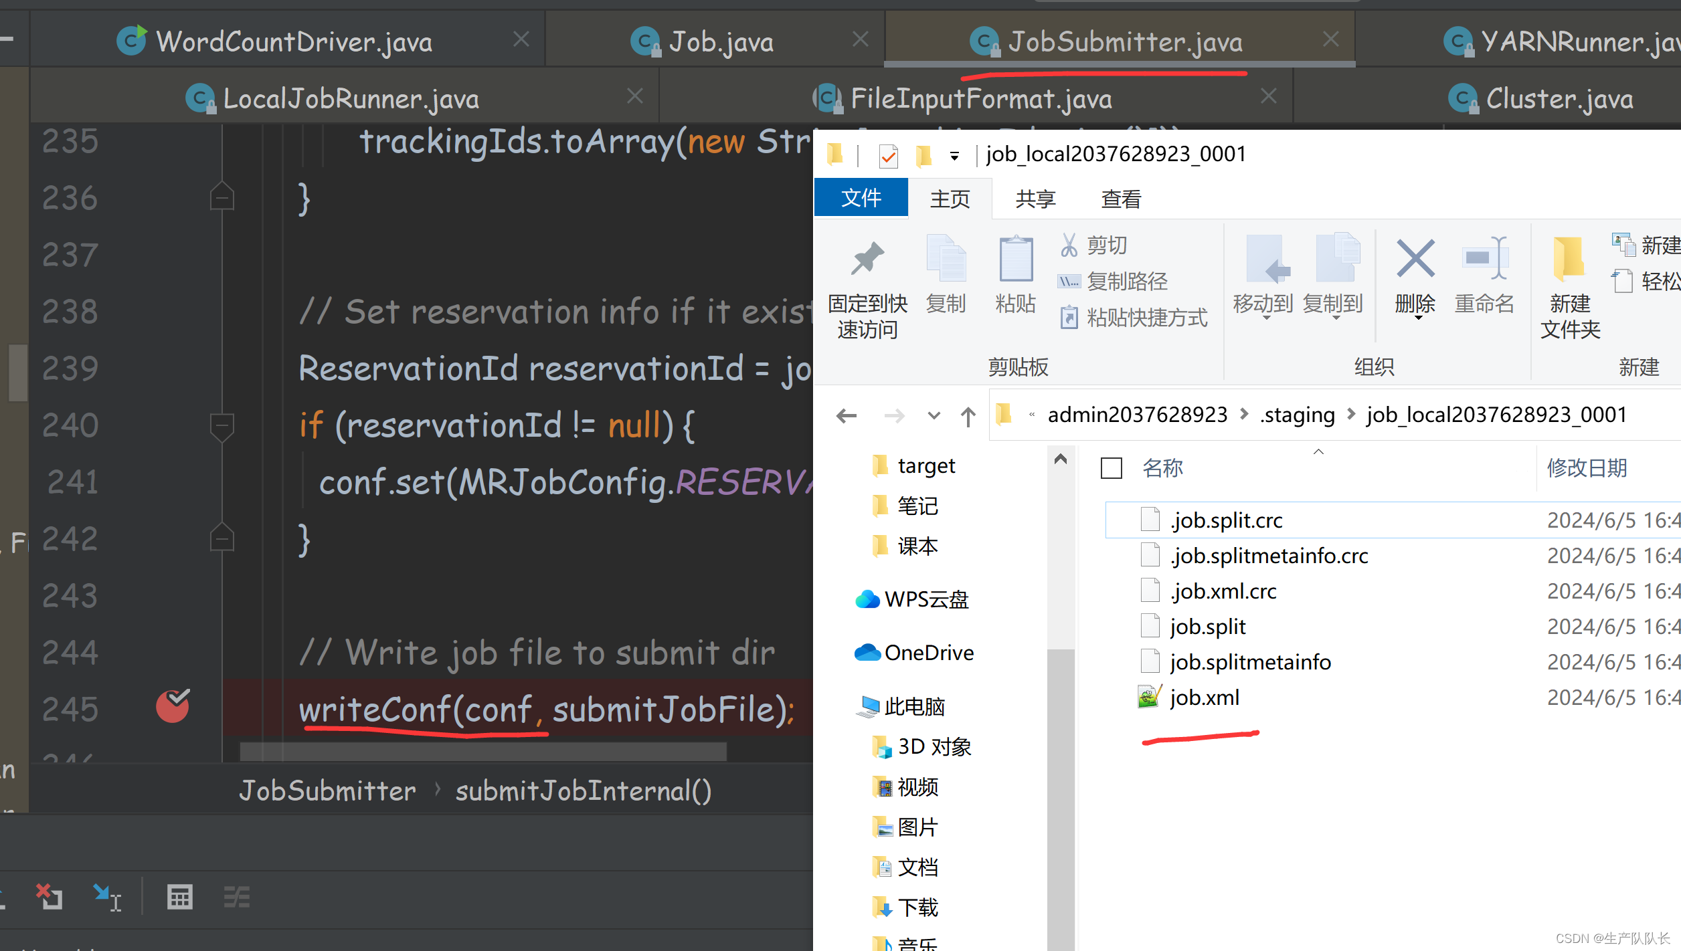Image resolution: width=1681 pixels, height=951 pixels.
Task: Go up one folder level
Action: [x=968, y=416]
